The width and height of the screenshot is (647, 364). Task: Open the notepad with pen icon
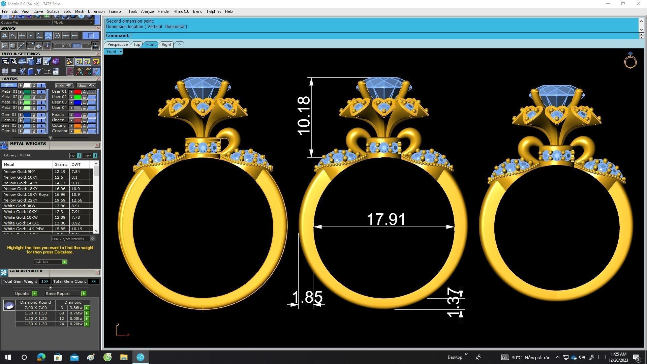(x=47, y=61)
